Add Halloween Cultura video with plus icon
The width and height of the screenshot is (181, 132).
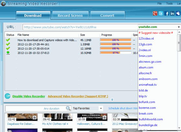pyautogui.click(x=104, y=118)
